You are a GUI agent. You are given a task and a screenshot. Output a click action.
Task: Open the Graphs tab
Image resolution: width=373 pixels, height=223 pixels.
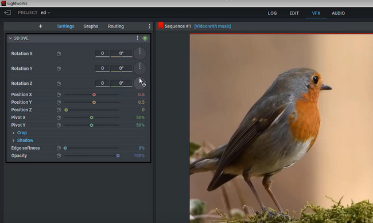(91, 26)
